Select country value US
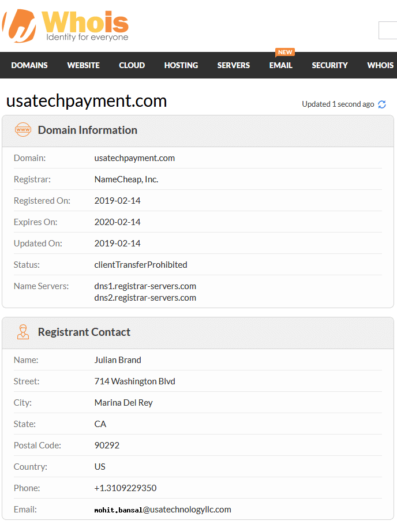Screen dimensions: 397x524 [x=100, y=467]
